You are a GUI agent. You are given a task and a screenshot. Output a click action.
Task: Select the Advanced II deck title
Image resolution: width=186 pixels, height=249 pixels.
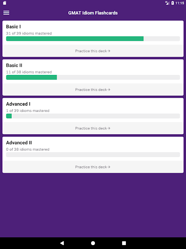pyautogui.click(x=19, y=142)
